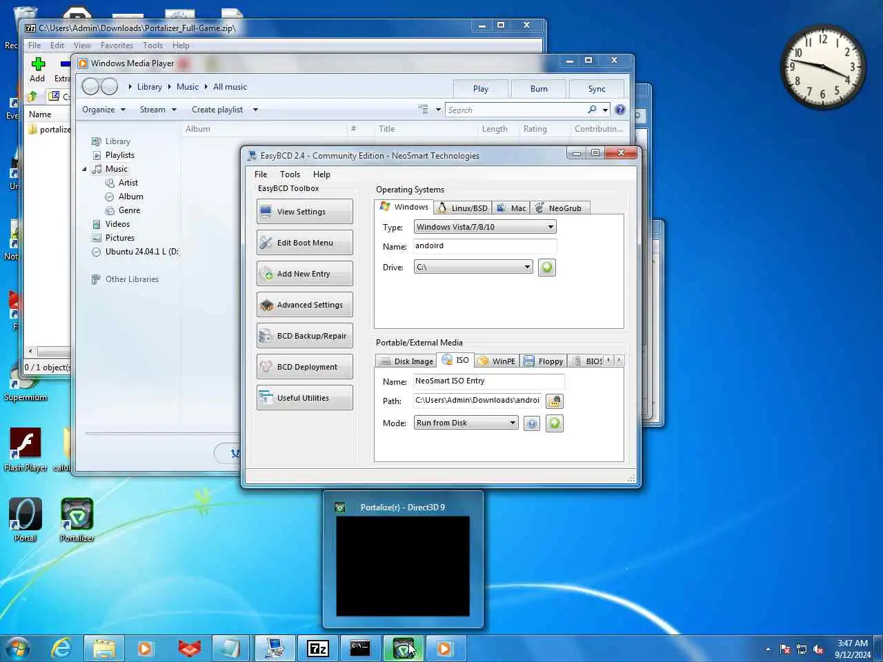Open the 7-Zip Favorites menu

coord(117,46)
